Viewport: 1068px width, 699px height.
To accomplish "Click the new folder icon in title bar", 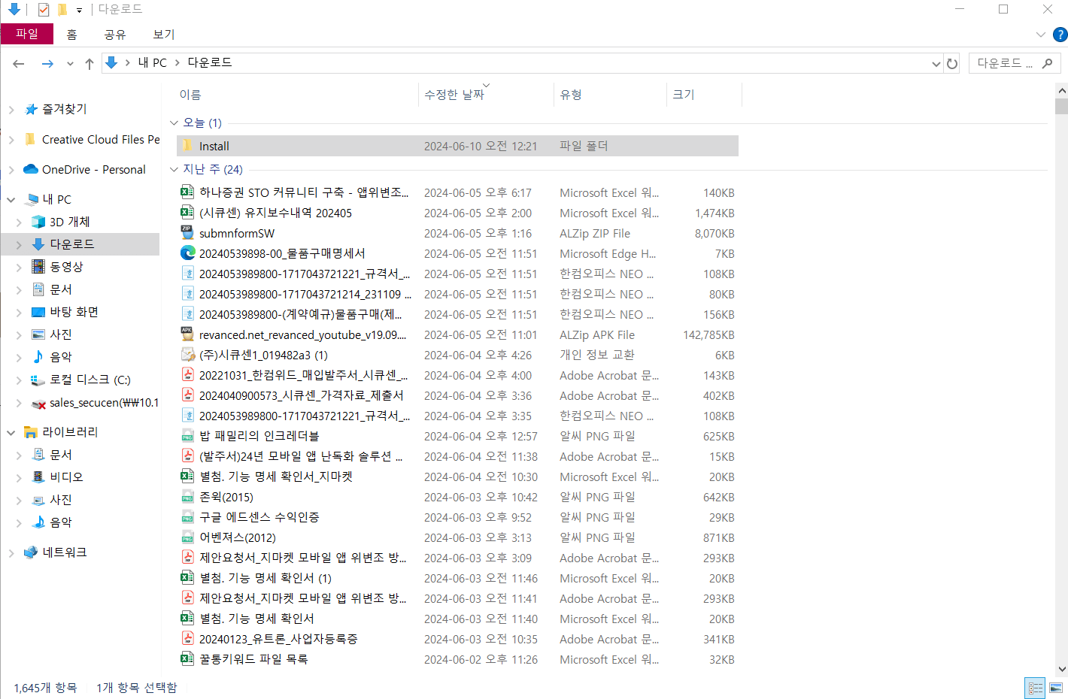I will click(62, 9).
